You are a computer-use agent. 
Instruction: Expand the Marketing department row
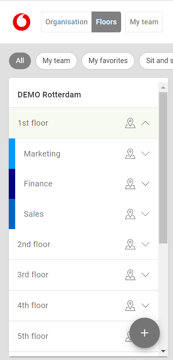click(x=145, y=154)
